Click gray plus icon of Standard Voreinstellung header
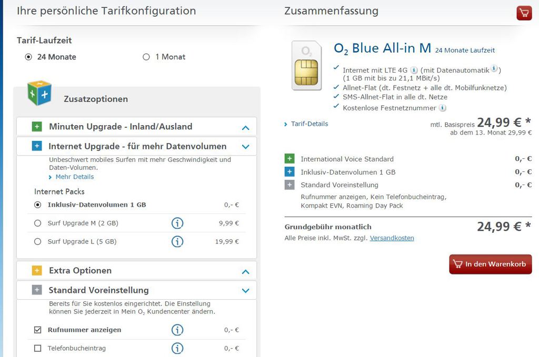 [x=37, y=290]
